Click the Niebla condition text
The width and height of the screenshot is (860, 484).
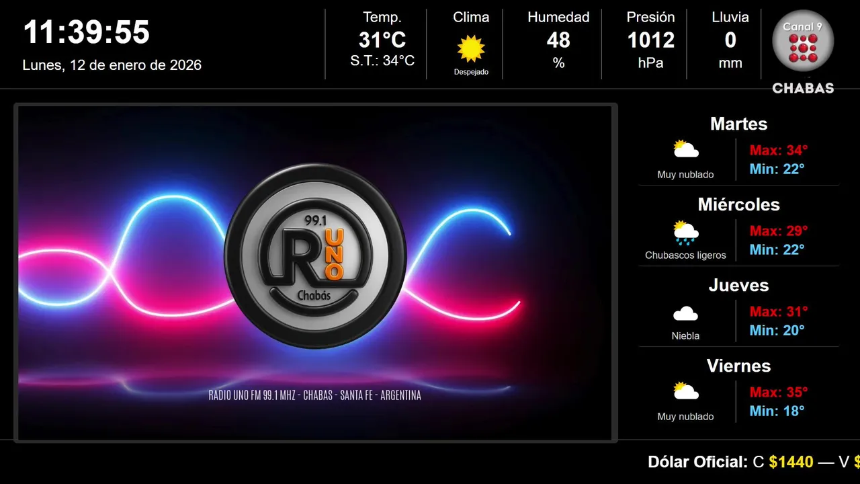(685, 336)
